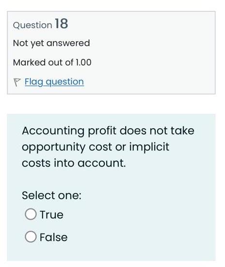Click the Select one: prompt

click(x=52, y=195)
